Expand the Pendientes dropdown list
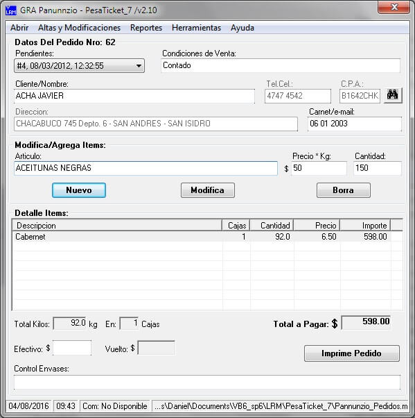Screen dimensions: 415x418 pyautogui.click(x=139, y=66)
